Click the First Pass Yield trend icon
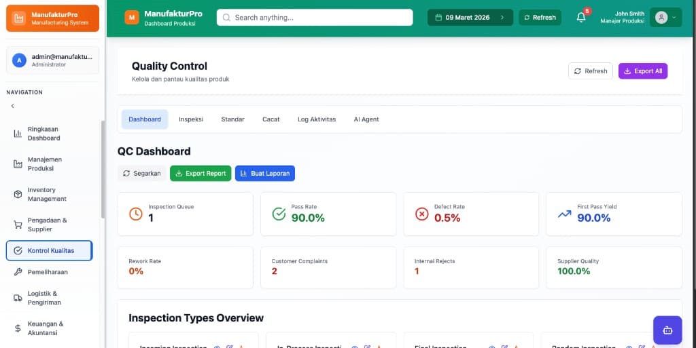Screen dimensions: 696x348 coord(564,214)
